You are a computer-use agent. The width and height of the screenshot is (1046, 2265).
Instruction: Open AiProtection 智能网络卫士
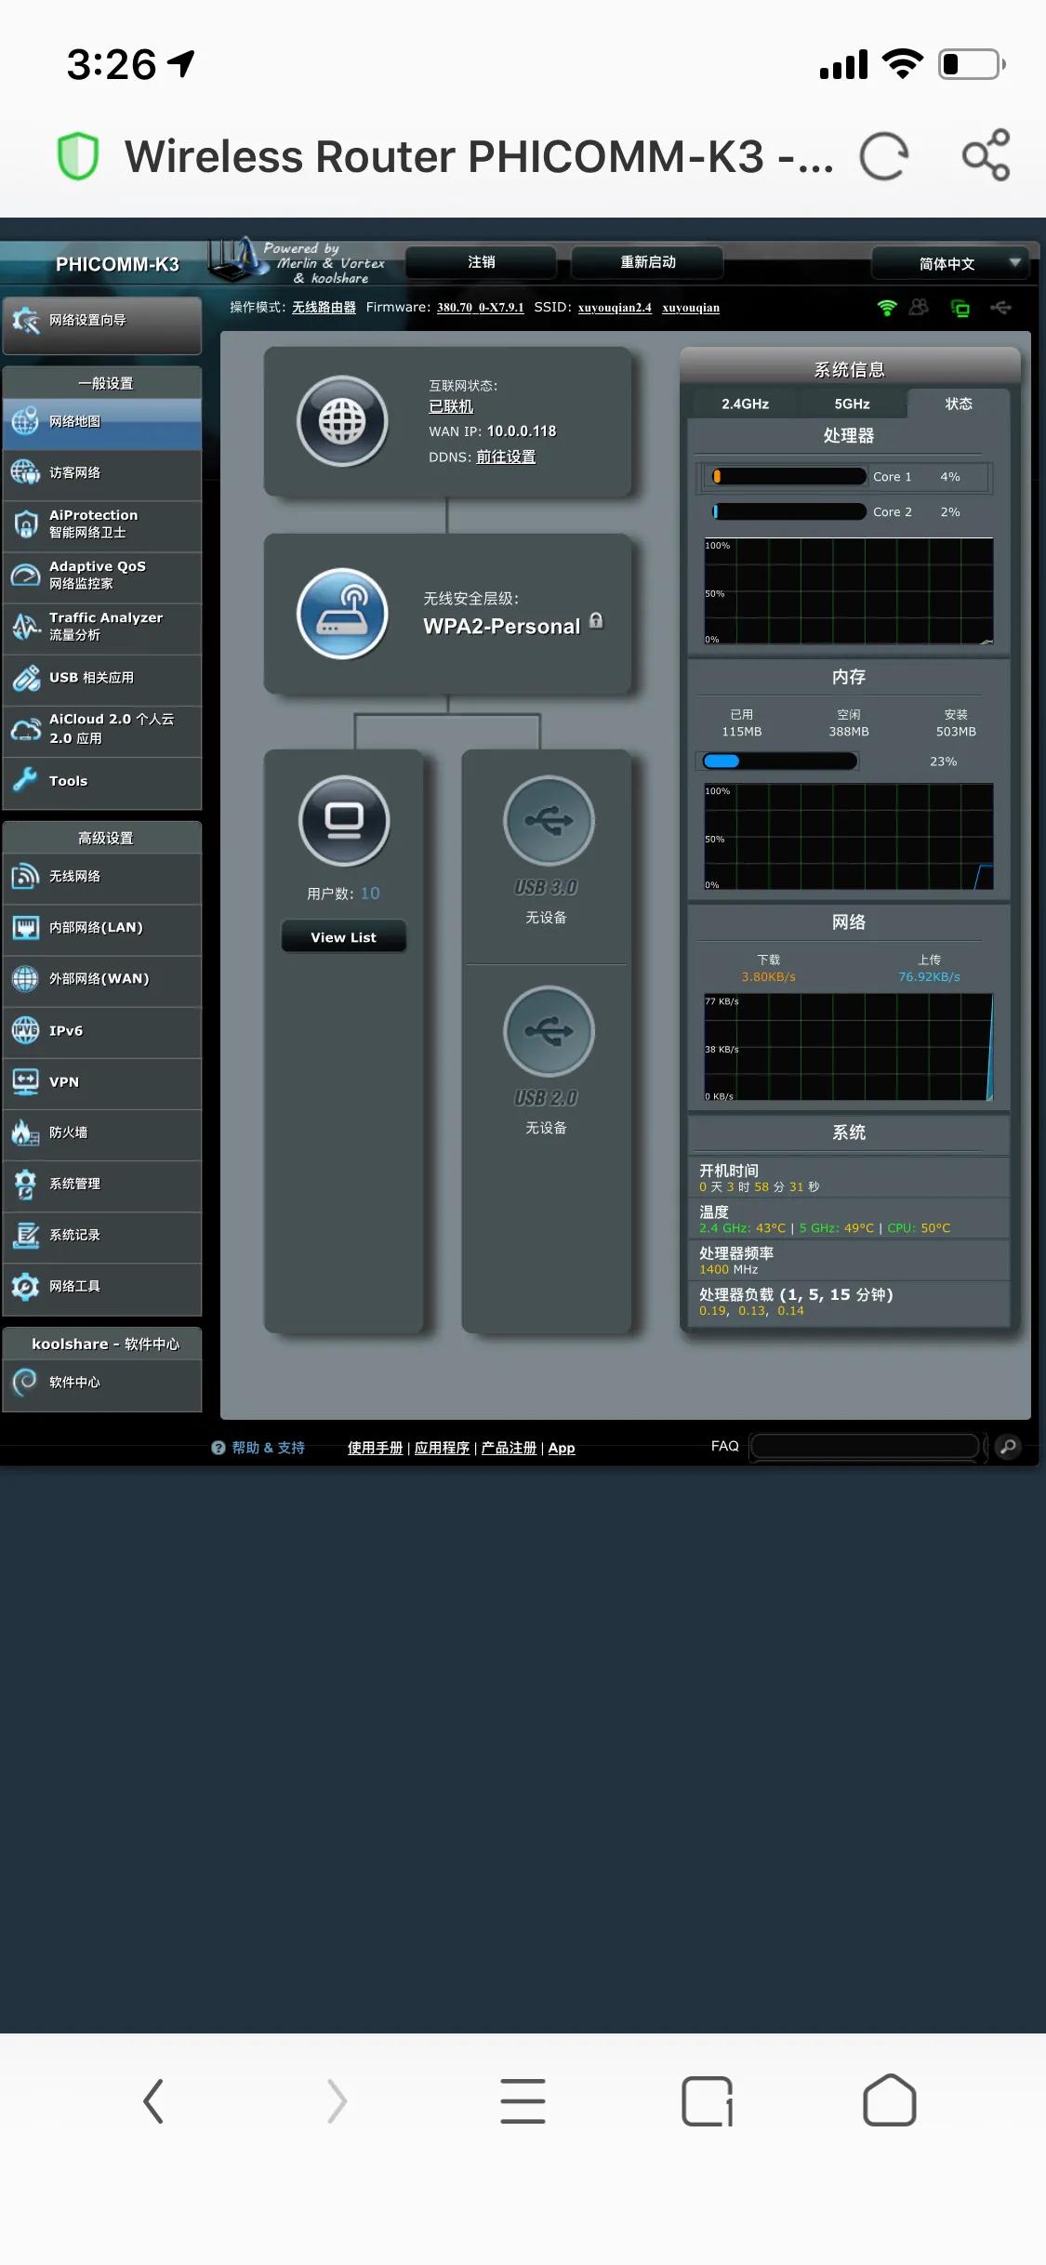102,524
